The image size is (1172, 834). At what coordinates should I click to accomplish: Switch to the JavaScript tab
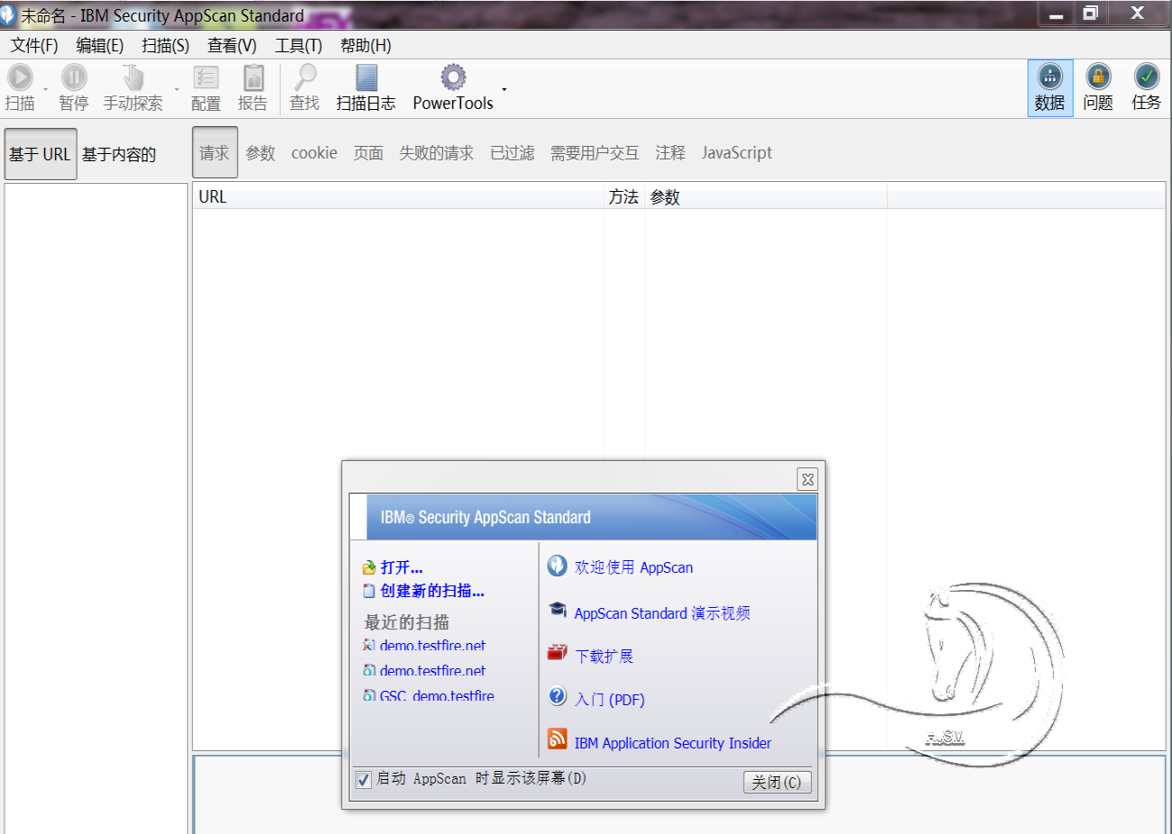737,153
